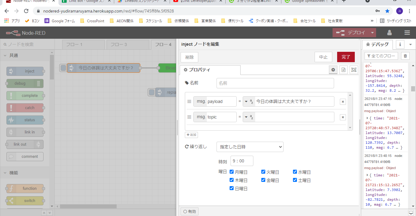Collapse all palette categories
This screenshot has width=416, height=216.
(44, 213)
